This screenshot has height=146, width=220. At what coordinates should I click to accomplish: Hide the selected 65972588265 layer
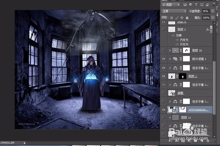coord(164,110)
